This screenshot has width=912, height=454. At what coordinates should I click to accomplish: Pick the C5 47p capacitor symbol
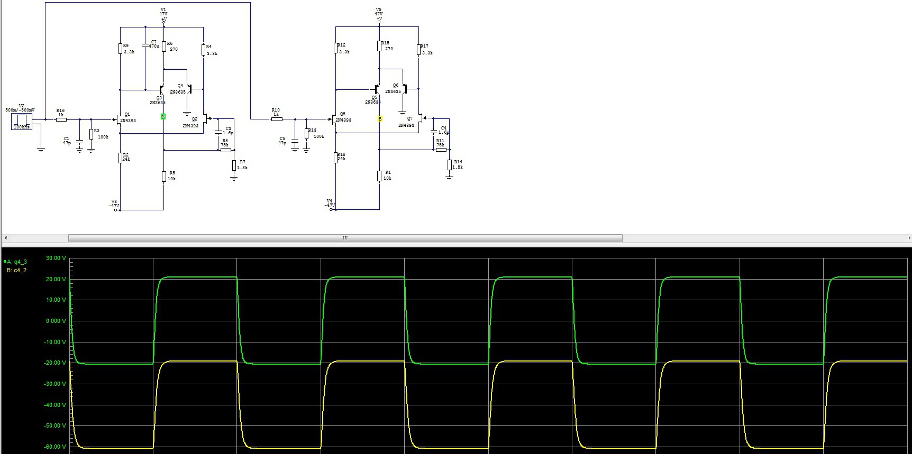295,142
